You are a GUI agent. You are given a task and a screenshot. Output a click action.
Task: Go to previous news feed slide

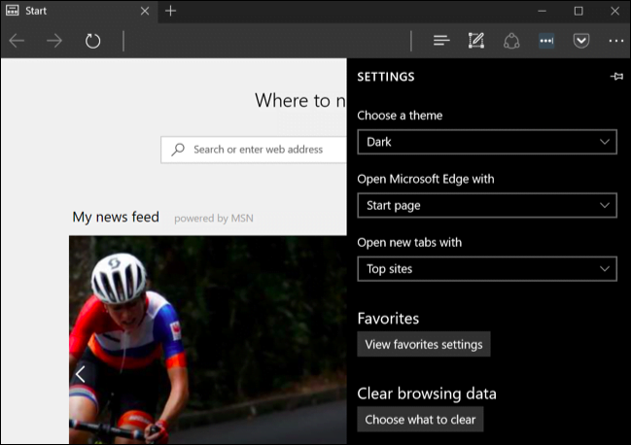click(x=81, y=373)
